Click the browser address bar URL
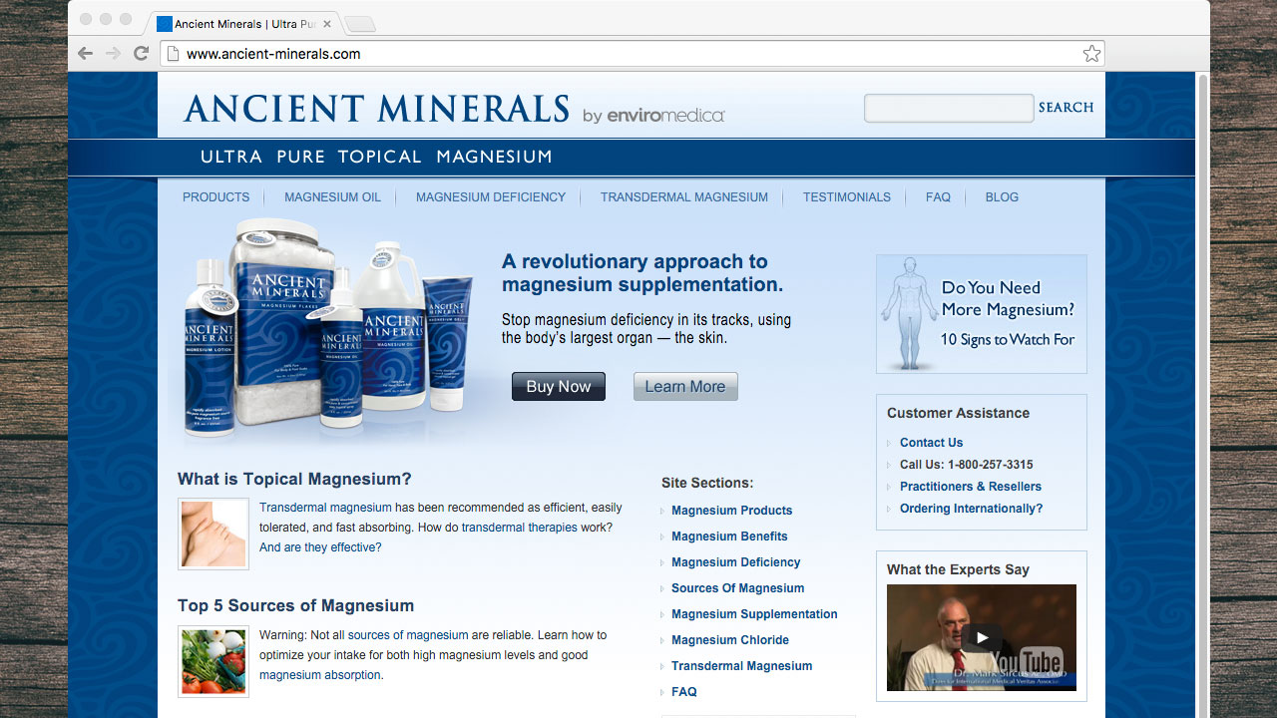This screenshot has height=718, width=1277. coord(273,54)
